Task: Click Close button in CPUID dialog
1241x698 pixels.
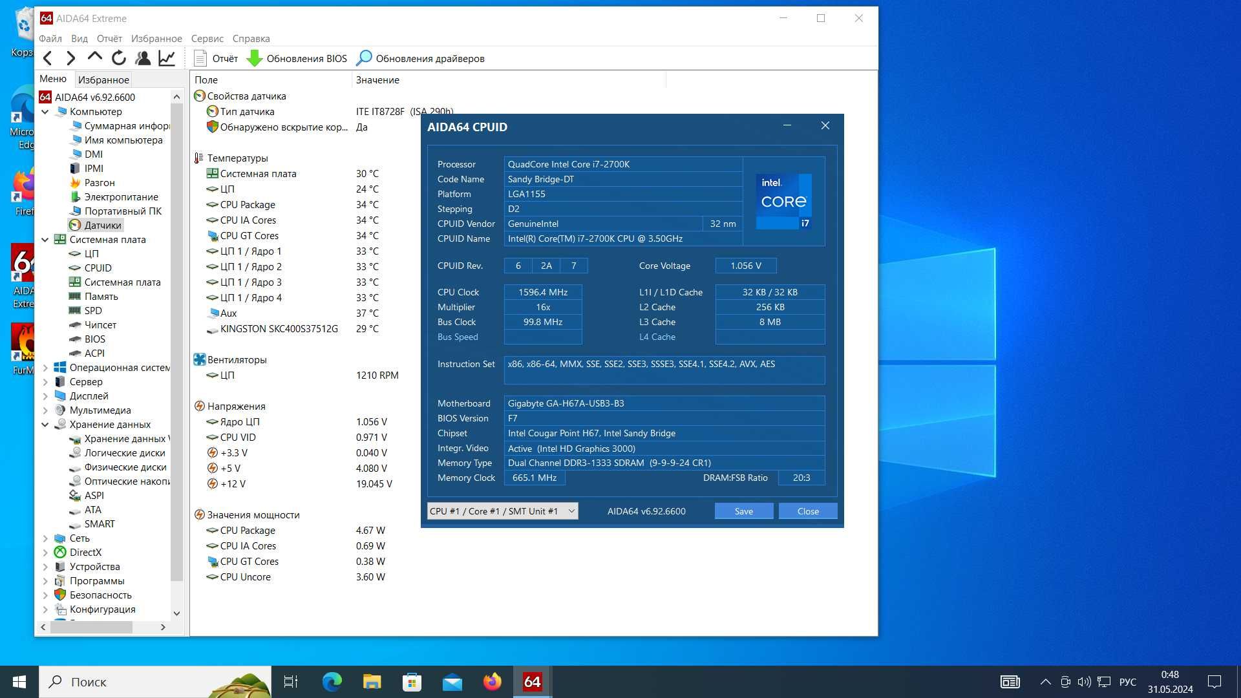Action: tap(808, 511)
